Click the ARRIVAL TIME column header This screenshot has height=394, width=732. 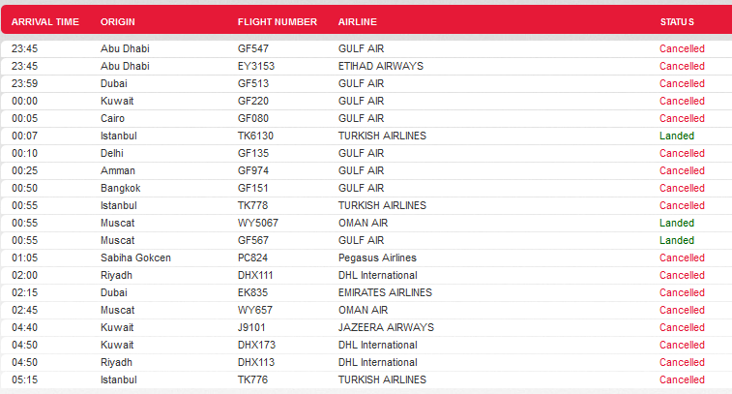[45, 22]
